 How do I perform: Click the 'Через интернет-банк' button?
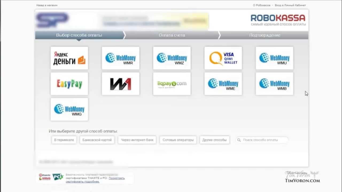137,140
